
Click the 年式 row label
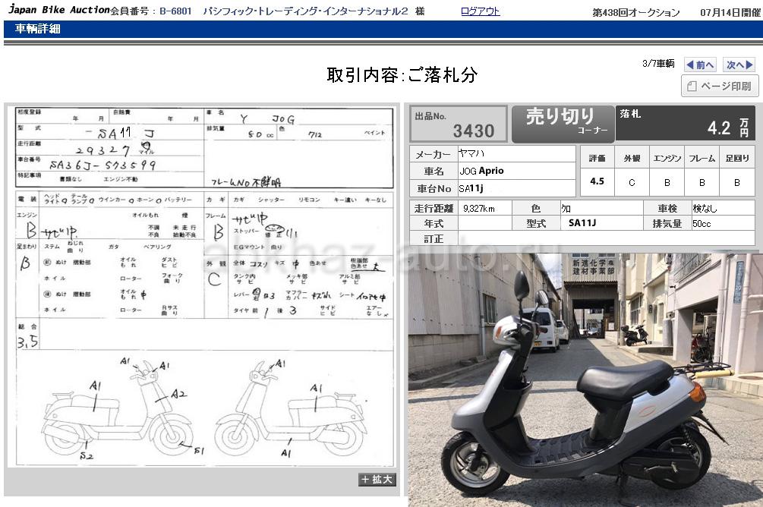(x=434, y=224)
